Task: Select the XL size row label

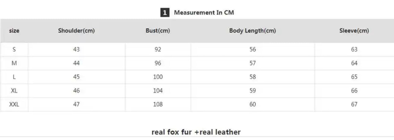Action: pyautogui.click(x=14, y=91)
